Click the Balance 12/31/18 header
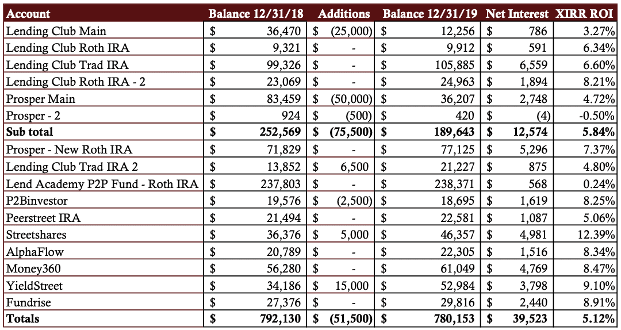The height and width of the screenshot is (330, 621). [256, 14]
